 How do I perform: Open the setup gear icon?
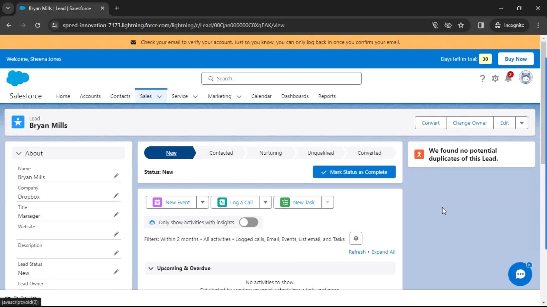click(495, 78)
